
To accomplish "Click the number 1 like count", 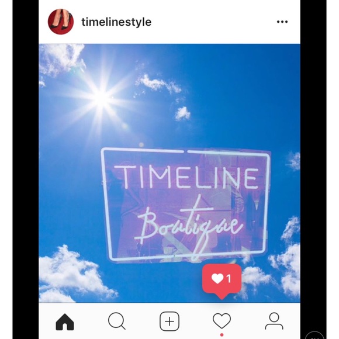I will point(229,278).
